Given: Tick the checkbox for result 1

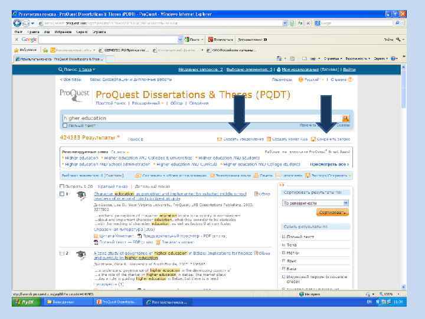Looking at the screenshot, I should point(61,194).
